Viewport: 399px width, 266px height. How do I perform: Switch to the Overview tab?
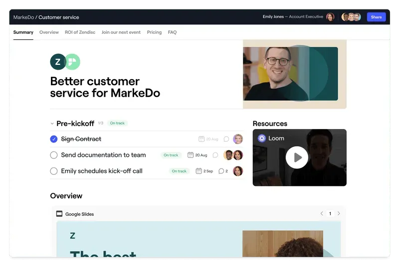coord(49,32)
